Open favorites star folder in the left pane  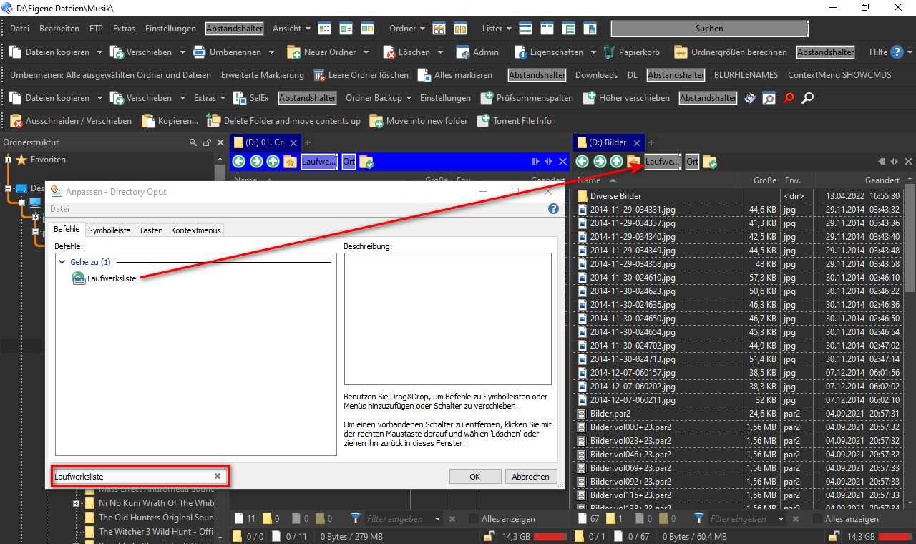click(x=291, y=162)
